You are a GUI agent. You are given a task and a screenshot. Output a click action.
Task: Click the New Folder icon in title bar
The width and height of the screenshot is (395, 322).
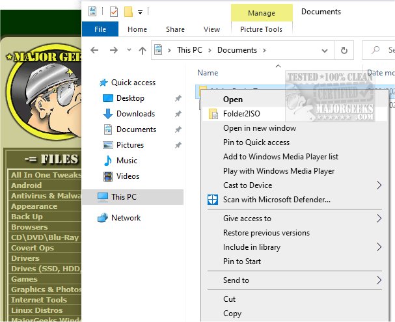pos(129,11)
